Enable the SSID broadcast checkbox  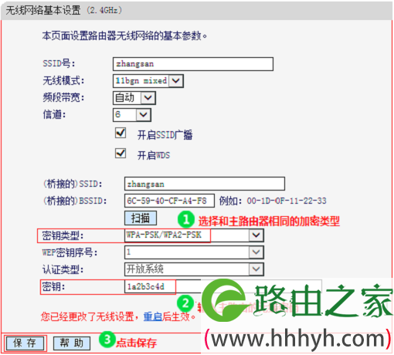tap(121, 133)
